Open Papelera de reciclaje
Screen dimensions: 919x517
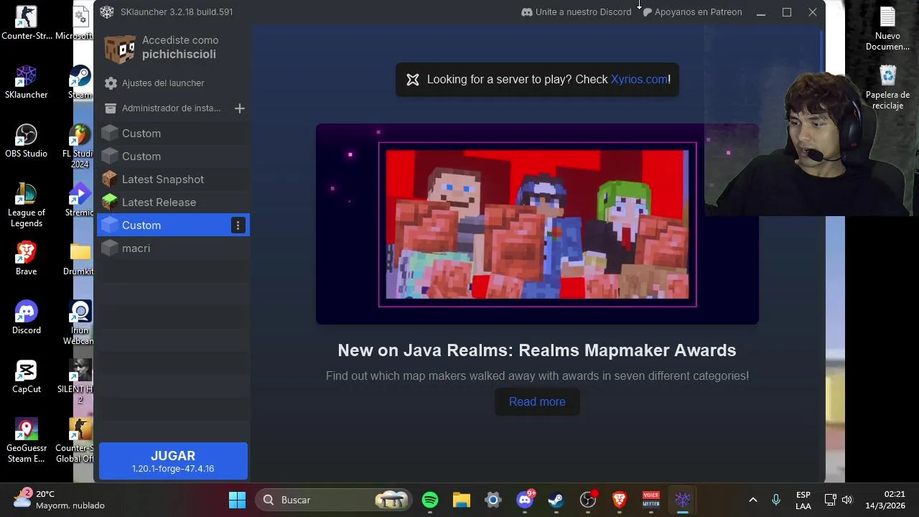[x=887, y=87]
